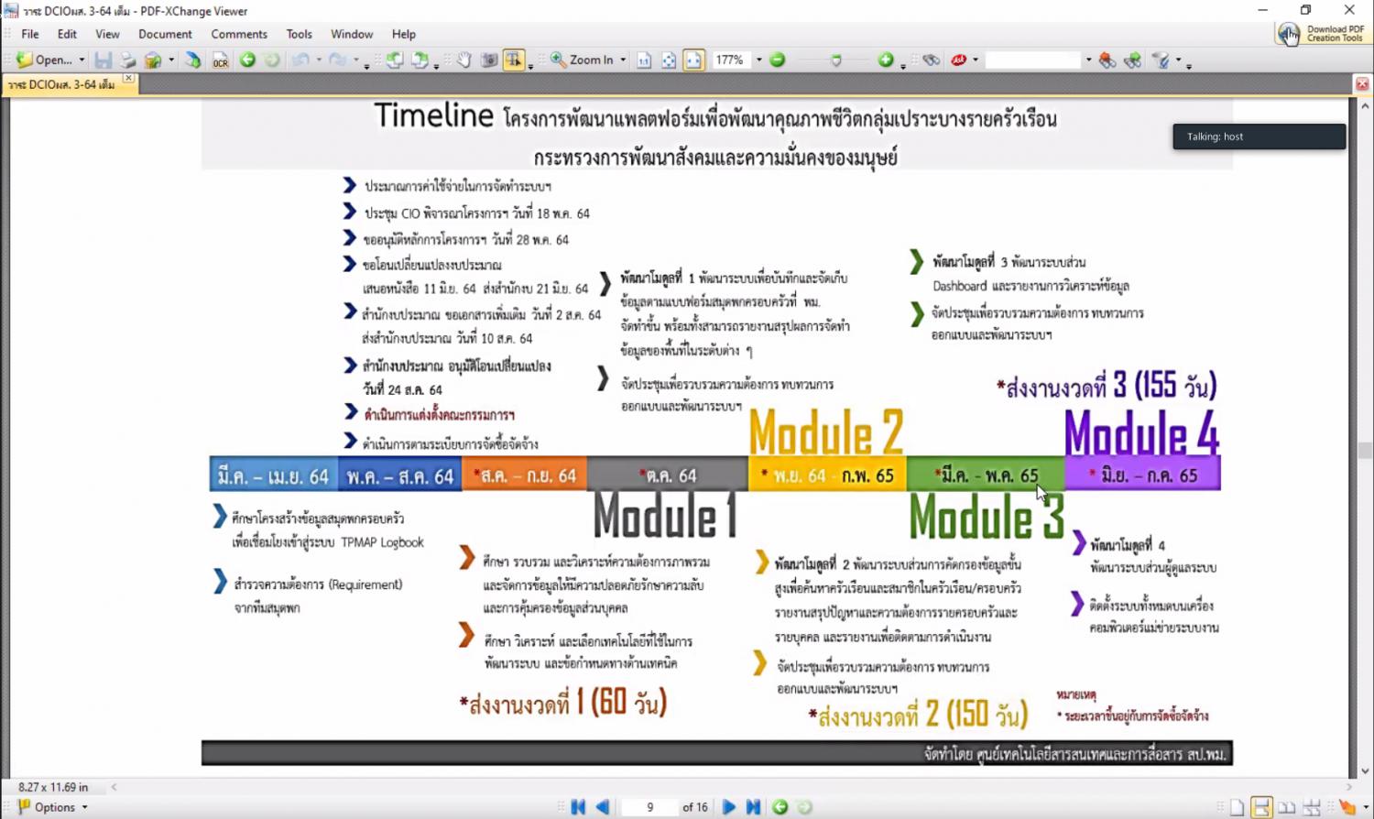Go to previous view with green arrow
1374x819 pixels.
[247, 60]
